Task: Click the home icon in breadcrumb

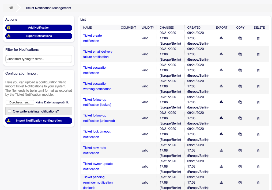Action: click(11, 8)
